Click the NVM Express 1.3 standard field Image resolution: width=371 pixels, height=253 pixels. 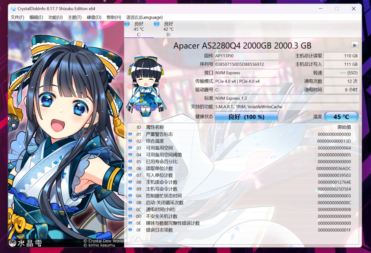pyautogui.click(x=287, y=98)
